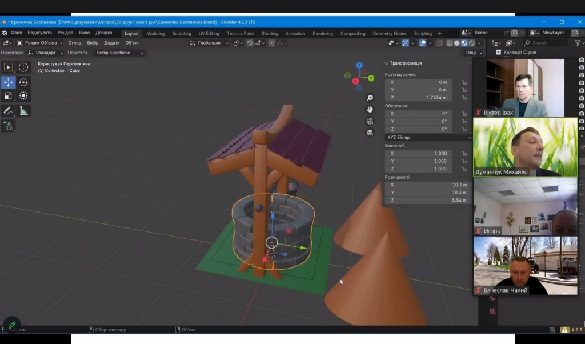The height and width of the screenshot is (344, 585).
Task: Click the zoom magnifier viewport icon
Action: point(370,98)
